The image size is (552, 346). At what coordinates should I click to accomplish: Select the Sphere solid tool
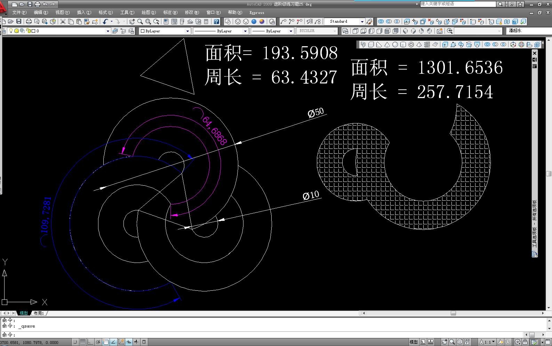[x=395, y=45]
